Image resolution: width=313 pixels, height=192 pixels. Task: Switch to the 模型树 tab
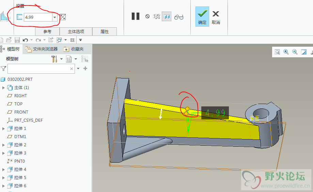coord(10,49)
